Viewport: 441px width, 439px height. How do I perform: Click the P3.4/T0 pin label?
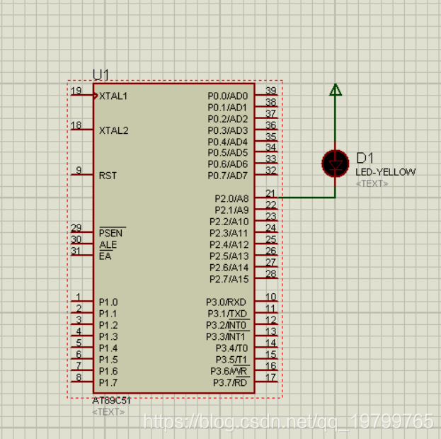coord(231,348)
